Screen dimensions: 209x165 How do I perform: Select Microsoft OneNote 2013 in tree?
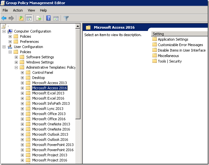(x=51, y=124)
